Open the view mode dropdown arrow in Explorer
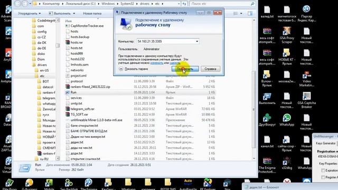The width and height of the screenshot is (338, 190). (x=241, y=13)
